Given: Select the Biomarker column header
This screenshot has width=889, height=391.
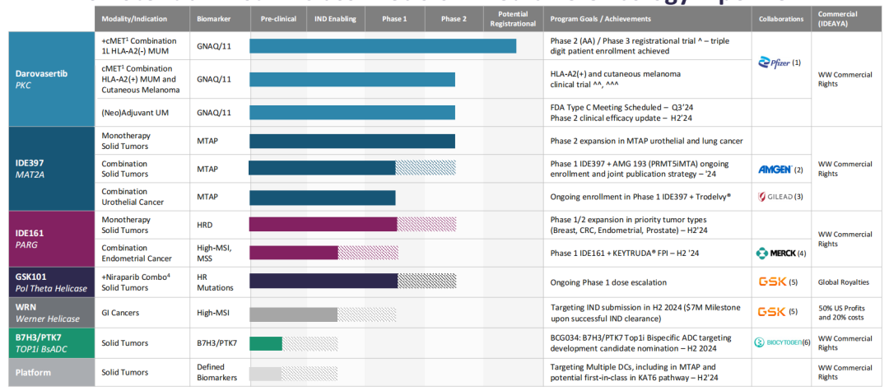Looking at the screenshot, I should [x=212, y=18].
